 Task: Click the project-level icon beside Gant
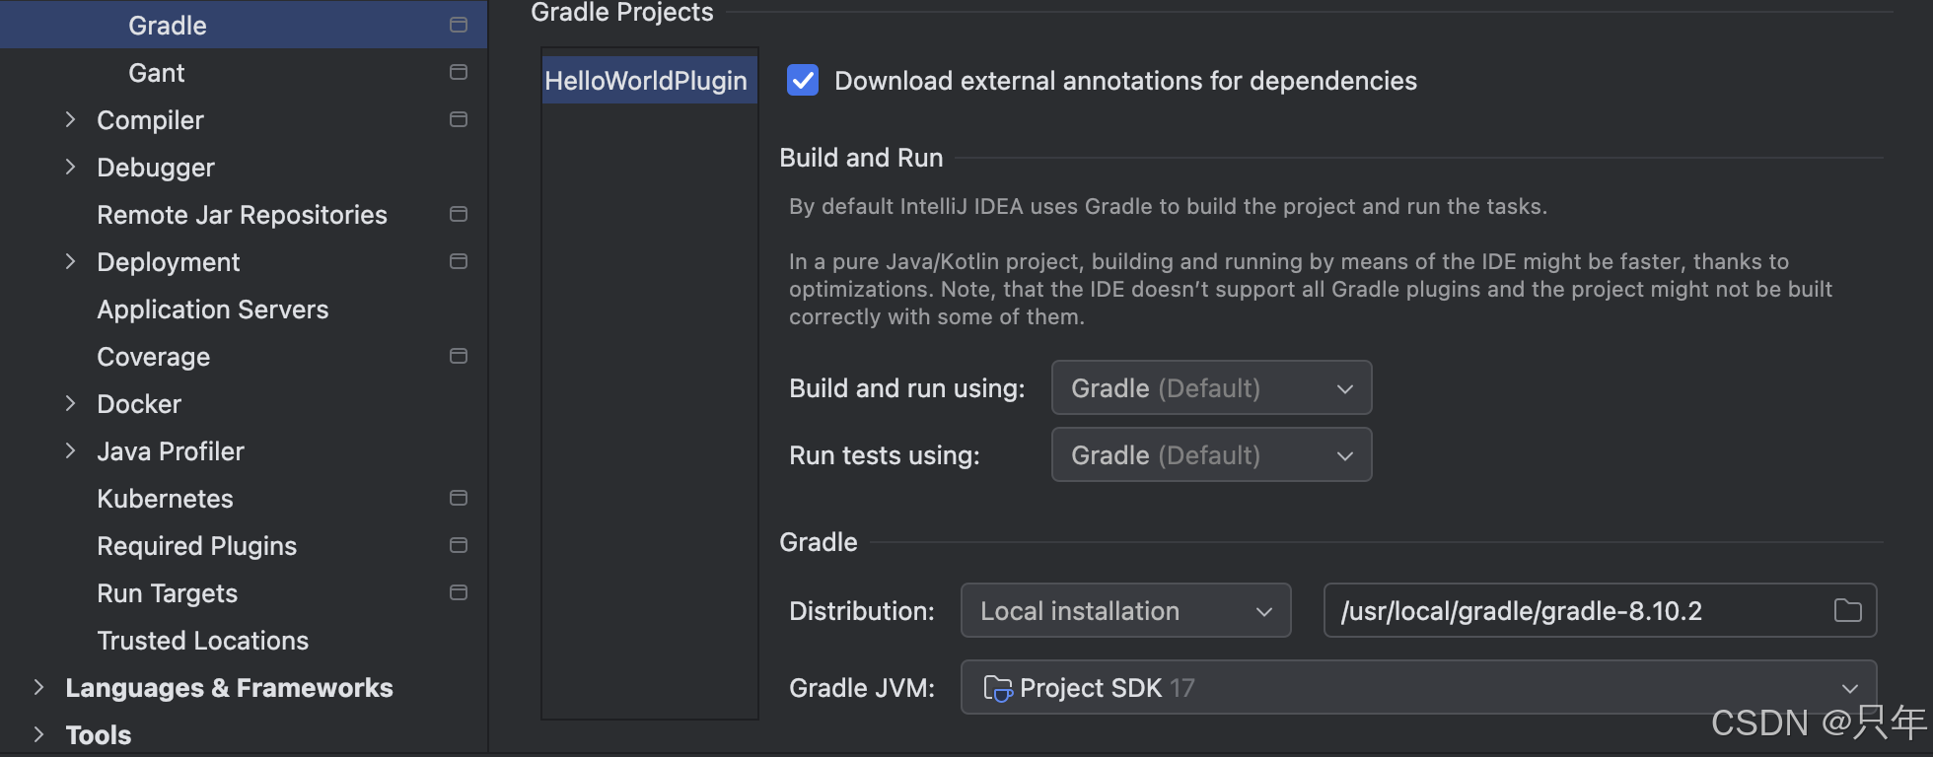click(x=458, y=72)
